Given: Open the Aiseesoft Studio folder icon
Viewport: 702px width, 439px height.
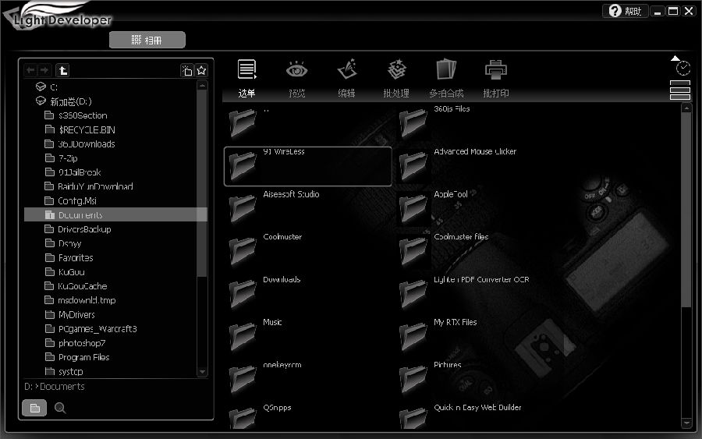Looking at the screenshot, I should pyautogui.click(x=243, y=208).
